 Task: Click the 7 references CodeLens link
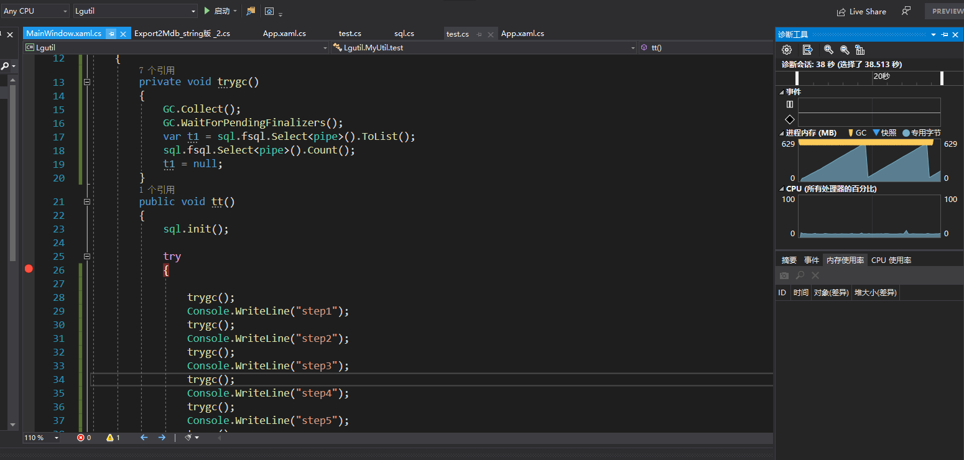click(157, 70)
